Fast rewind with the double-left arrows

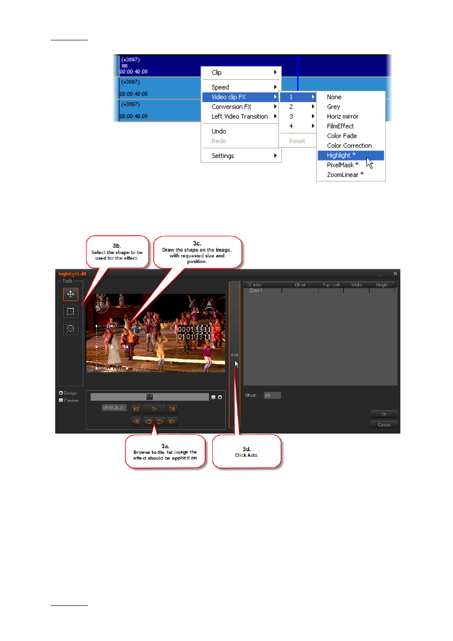coord(148,421)
